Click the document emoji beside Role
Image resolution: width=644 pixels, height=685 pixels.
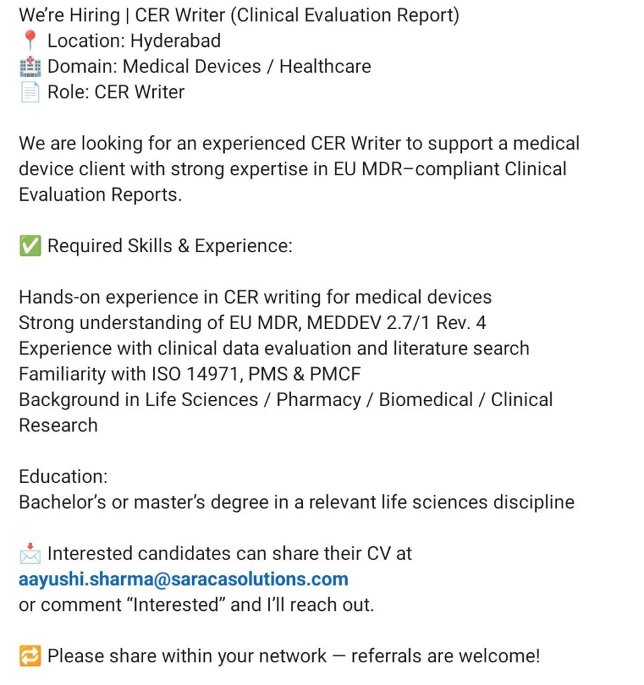30,92
